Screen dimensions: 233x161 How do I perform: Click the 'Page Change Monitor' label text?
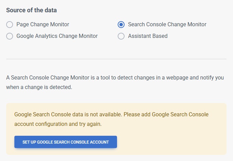[42, 25]
